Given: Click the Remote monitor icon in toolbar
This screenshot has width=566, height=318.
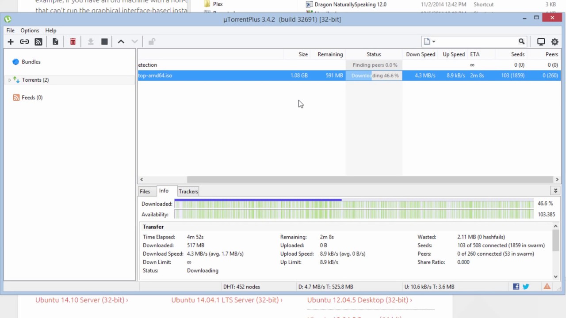Looking at the screenshot, I should click(x=541, y=42).
